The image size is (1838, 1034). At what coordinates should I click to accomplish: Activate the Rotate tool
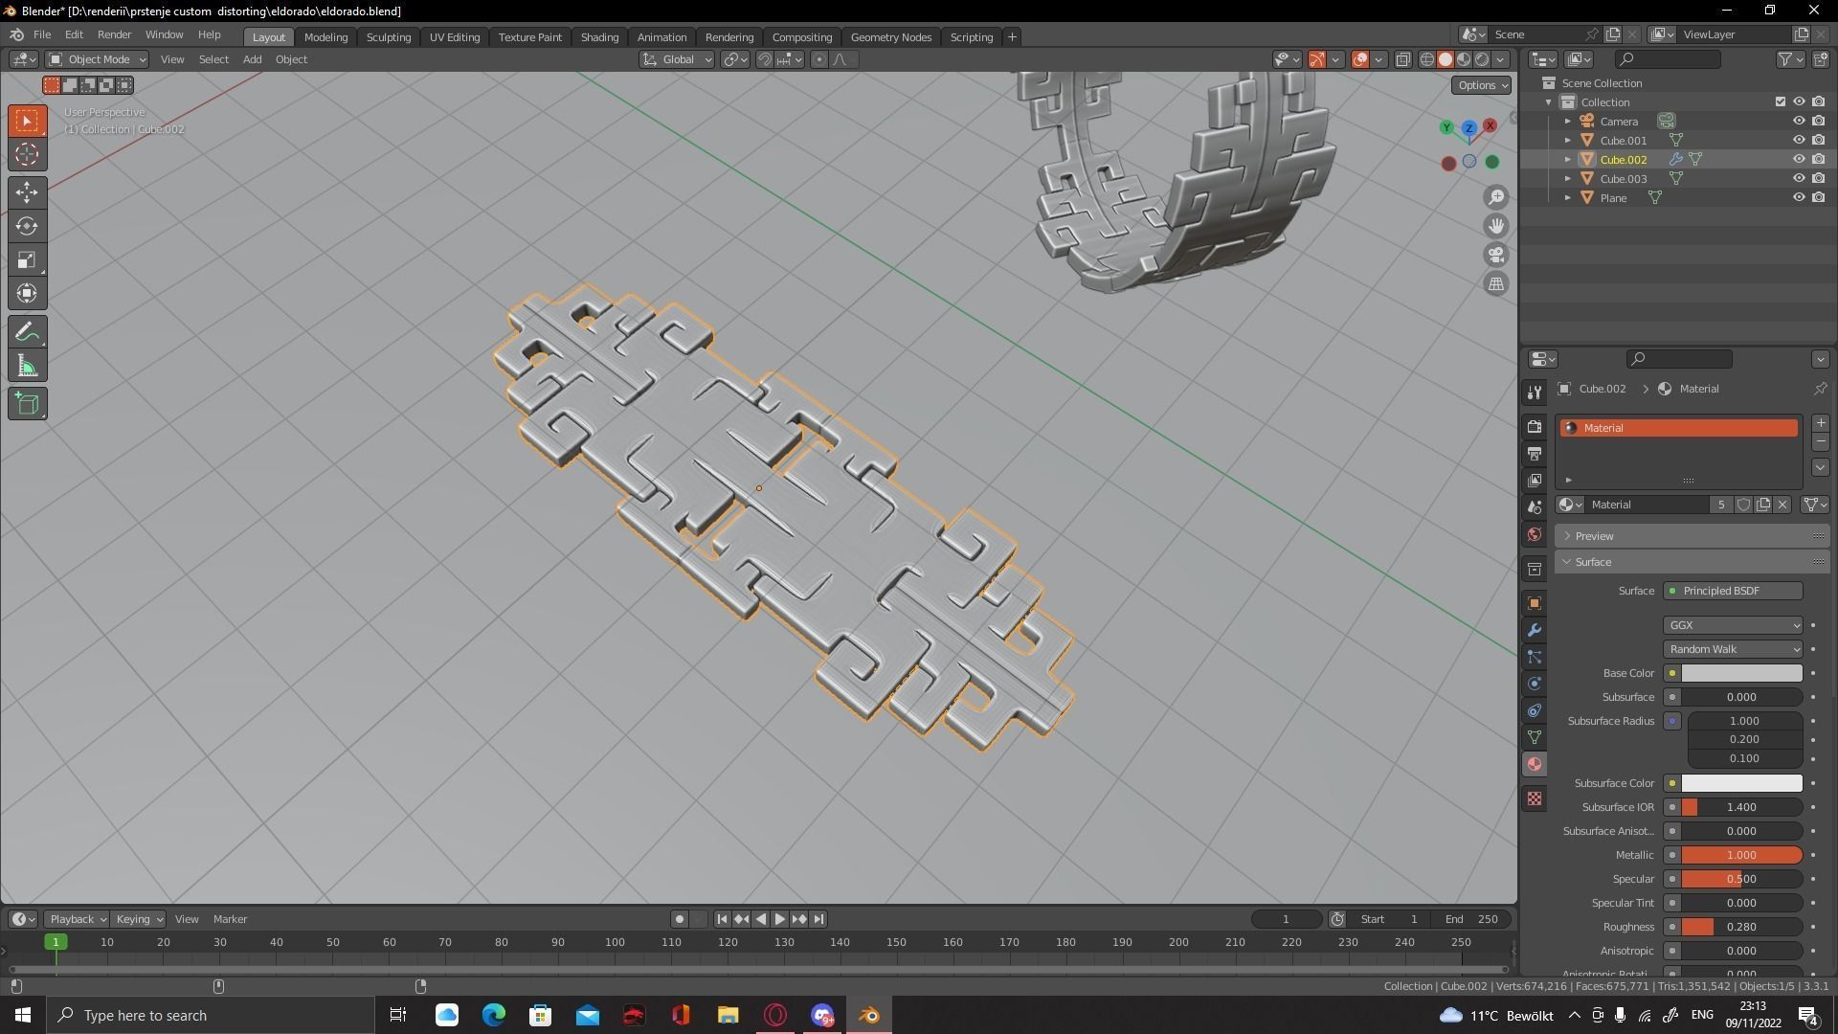point(27,227)
